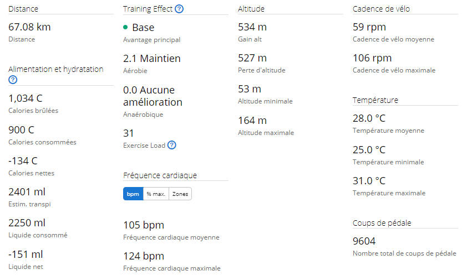Select the Training Effect section heading
The image size is (467, 275).
click(148, 9)
